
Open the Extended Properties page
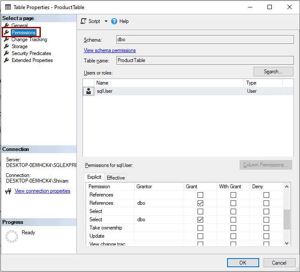click(32, 60)
